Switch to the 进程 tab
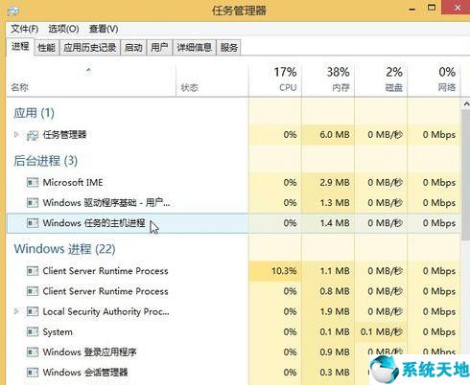The height and width of the screenshot is (385, 470). click(20, 47)
